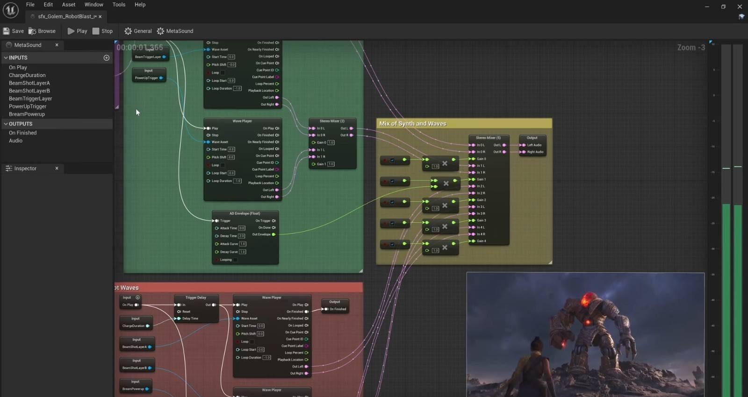Select ChargeDuration in the Inputs list

point(27,76)
